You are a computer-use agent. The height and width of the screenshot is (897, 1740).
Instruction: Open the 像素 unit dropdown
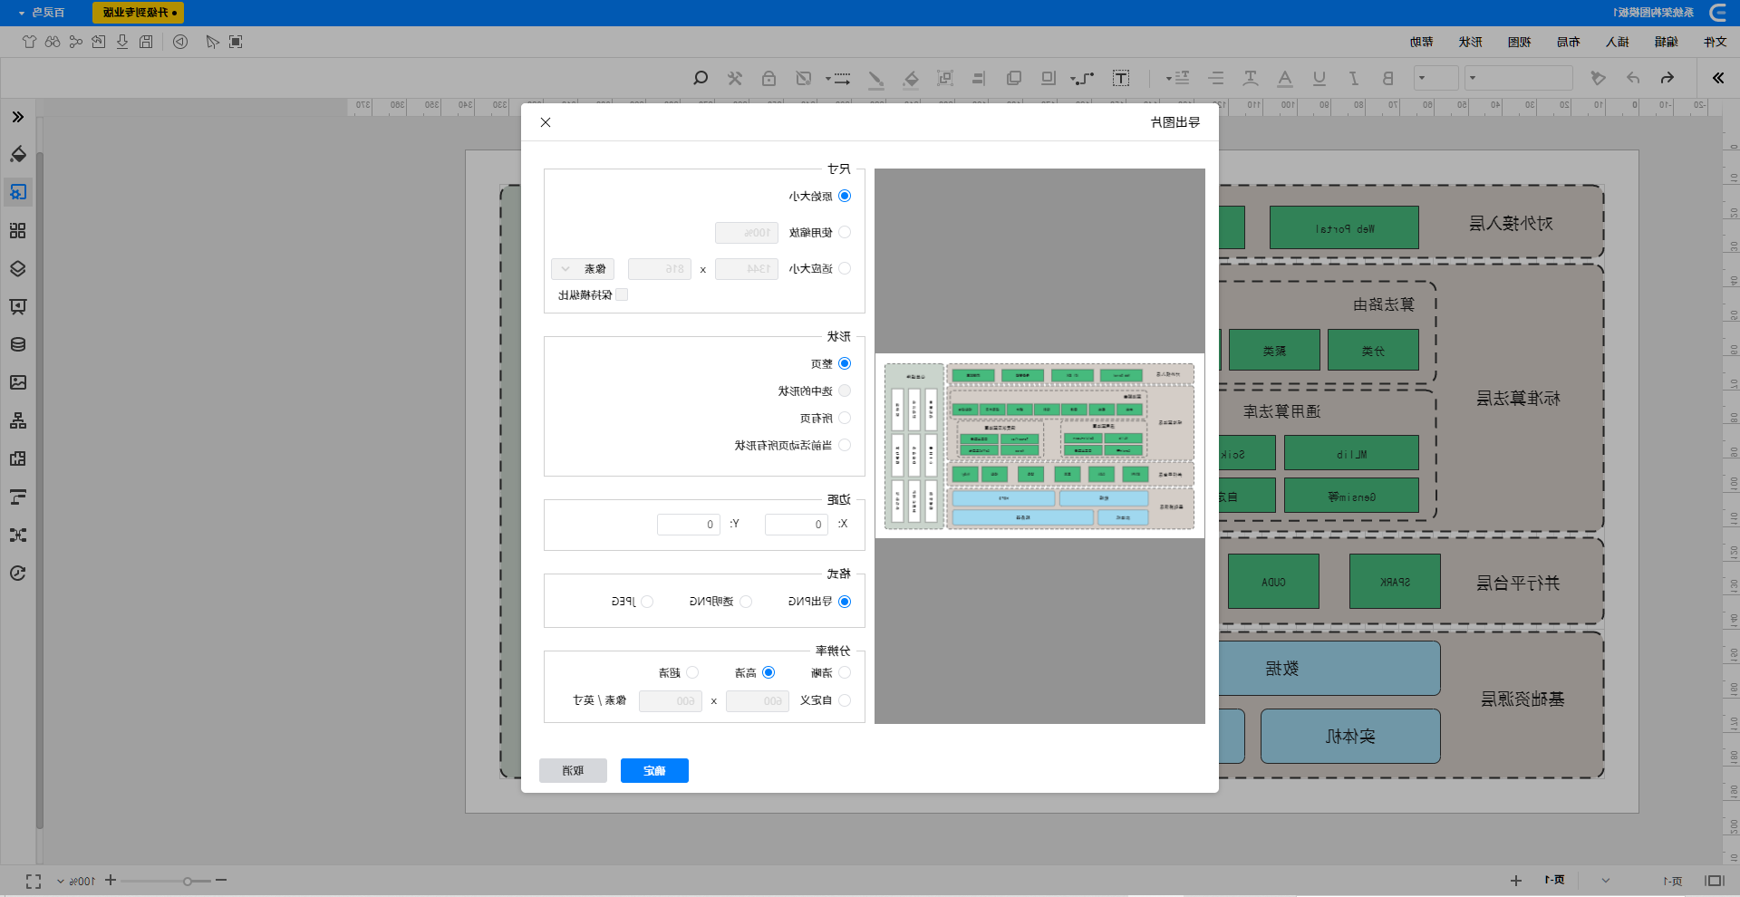click(583, 269)
